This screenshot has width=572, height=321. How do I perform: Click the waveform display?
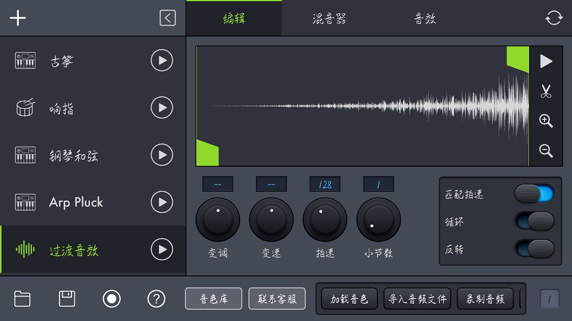pyautogui.click(x=363, y=106)
